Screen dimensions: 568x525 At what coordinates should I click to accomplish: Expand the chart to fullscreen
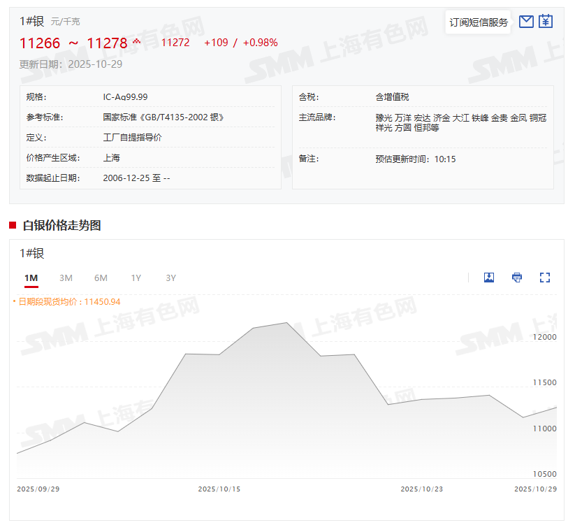545,278
